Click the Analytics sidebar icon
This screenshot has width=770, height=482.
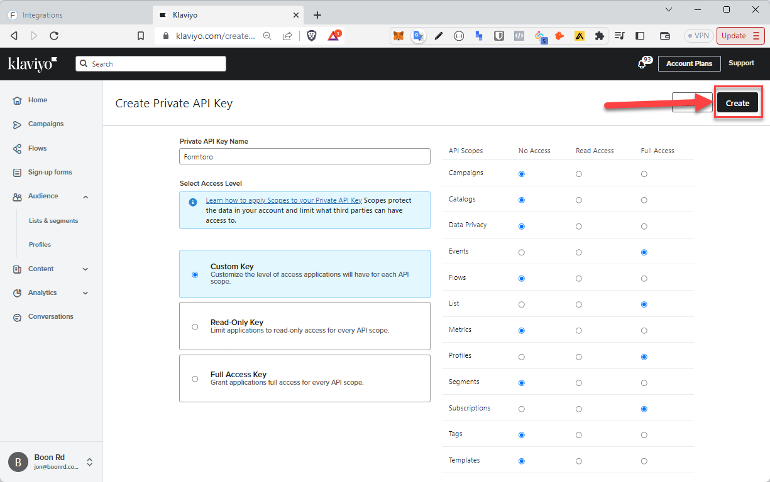[x=17, y=293]
